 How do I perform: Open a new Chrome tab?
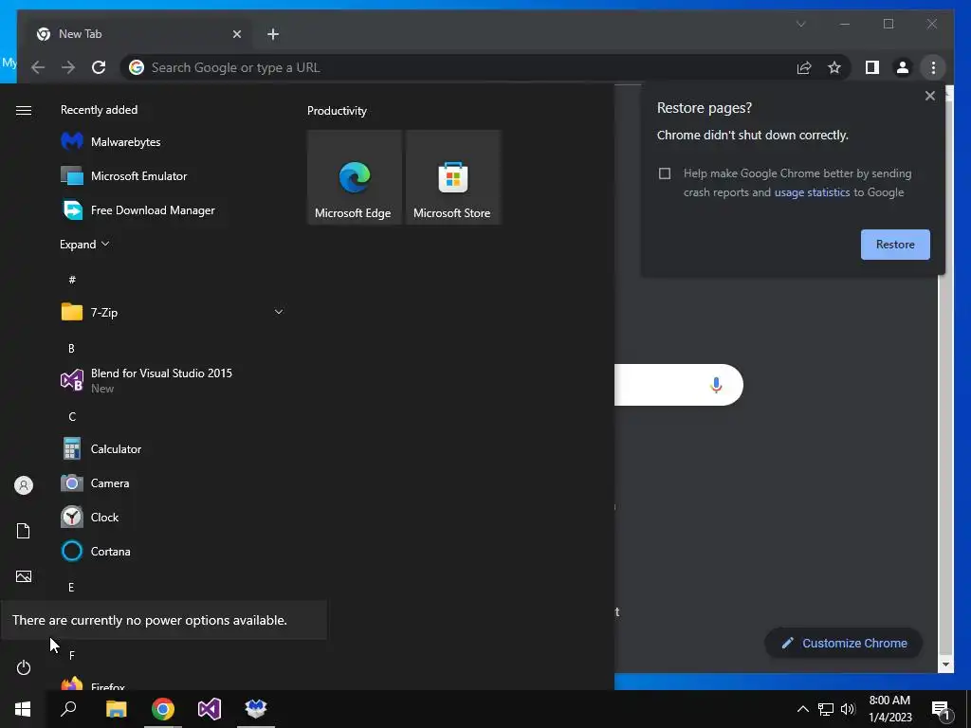pyautogui.click(x=273, y=35)
